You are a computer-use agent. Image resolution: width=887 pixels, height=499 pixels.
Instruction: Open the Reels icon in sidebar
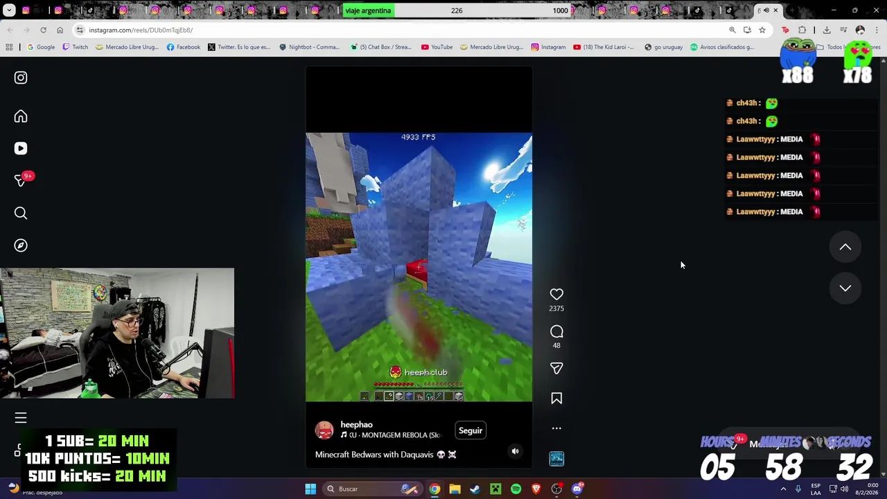21,148
